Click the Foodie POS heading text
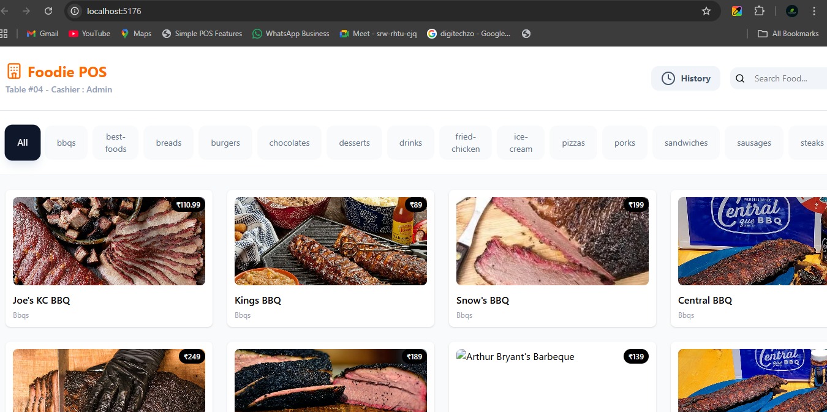This screenshot has height=412, width=827. pyautogui.click(x=67, y=72)
